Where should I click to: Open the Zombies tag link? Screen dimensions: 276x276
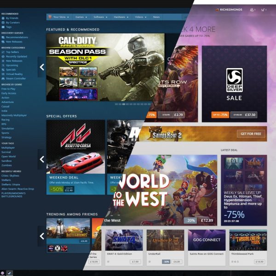point(6,165)
